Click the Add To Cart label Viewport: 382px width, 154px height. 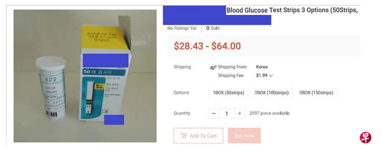point(203,136)
